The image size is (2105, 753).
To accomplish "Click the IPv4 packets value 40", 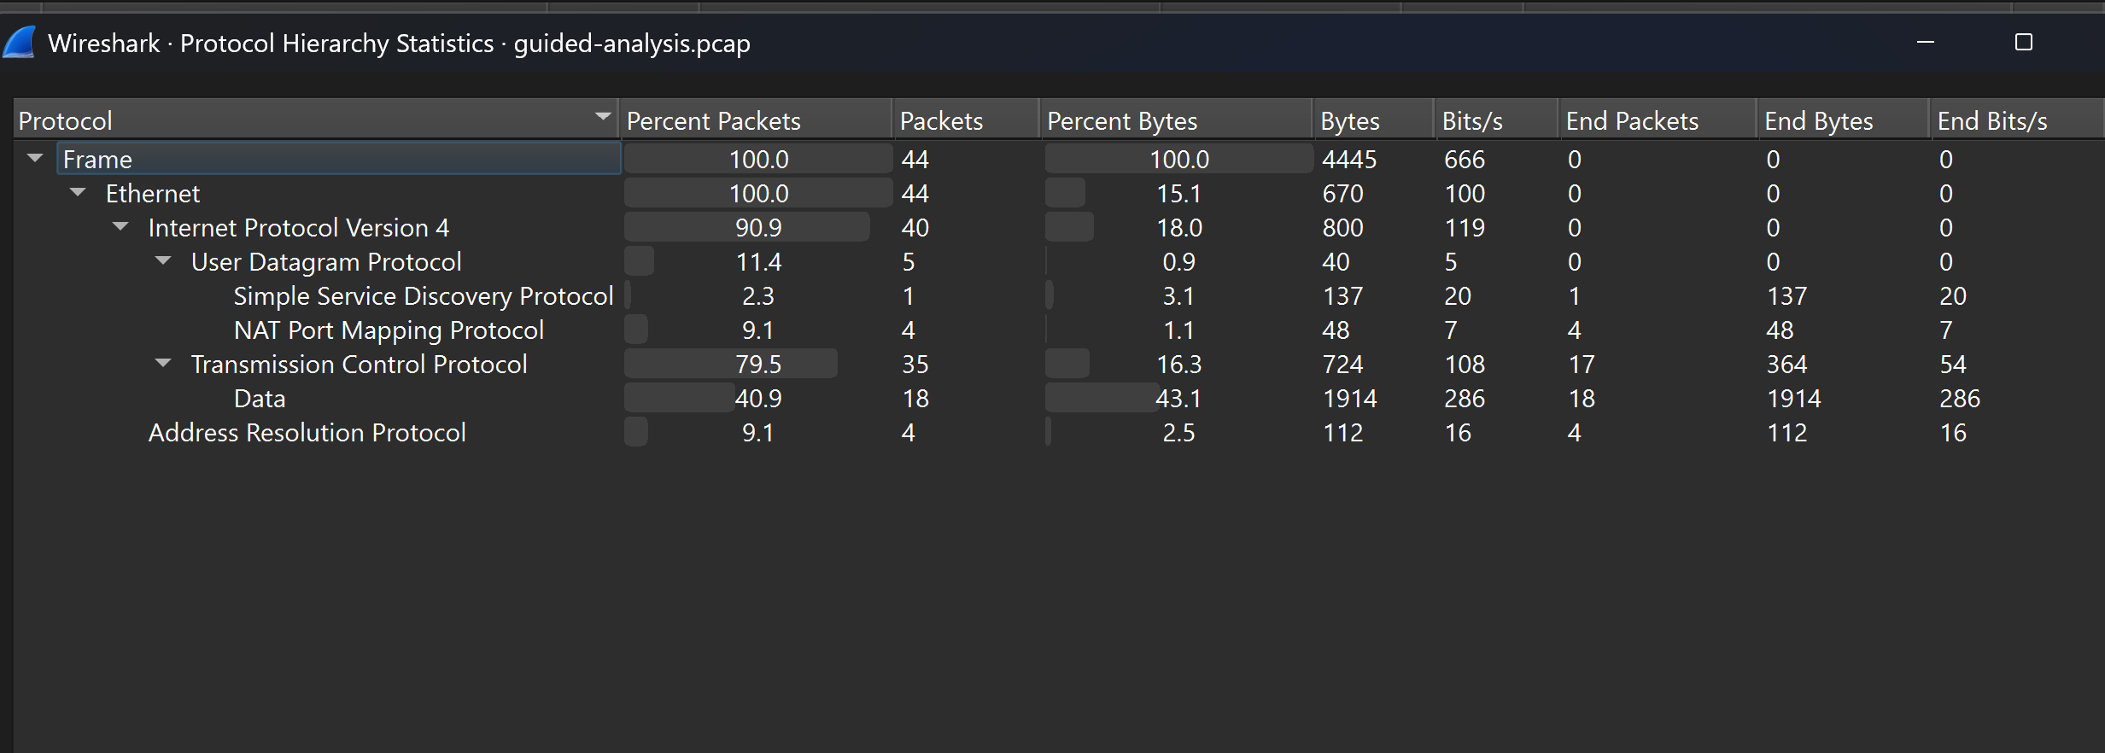I will click(x=915, y=228).
